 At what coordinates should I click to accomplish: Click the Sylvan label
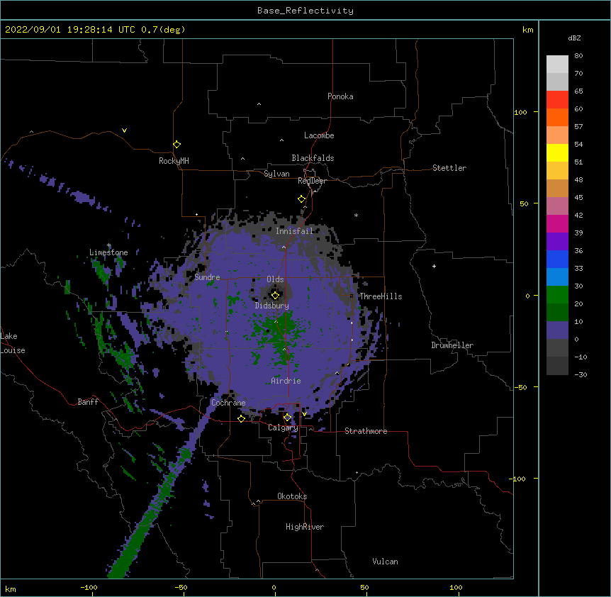point(276,174)
